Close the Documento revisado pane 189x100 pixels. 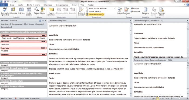tap(187, 60)
